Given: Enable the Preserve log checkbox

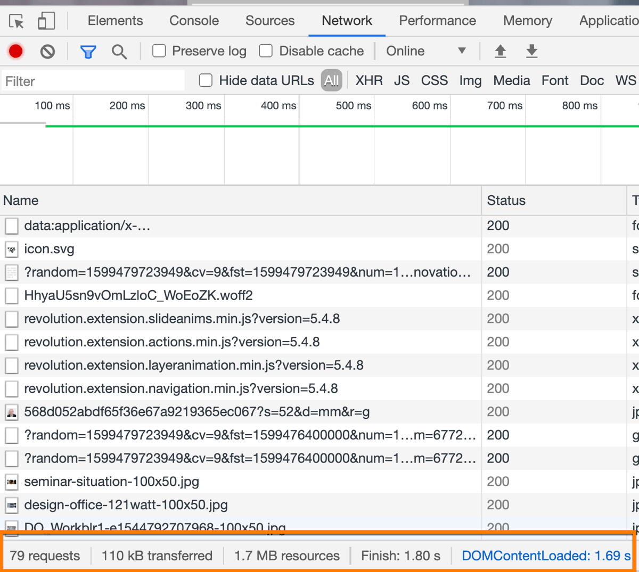Looking at the screenshot, I should 159,51.
